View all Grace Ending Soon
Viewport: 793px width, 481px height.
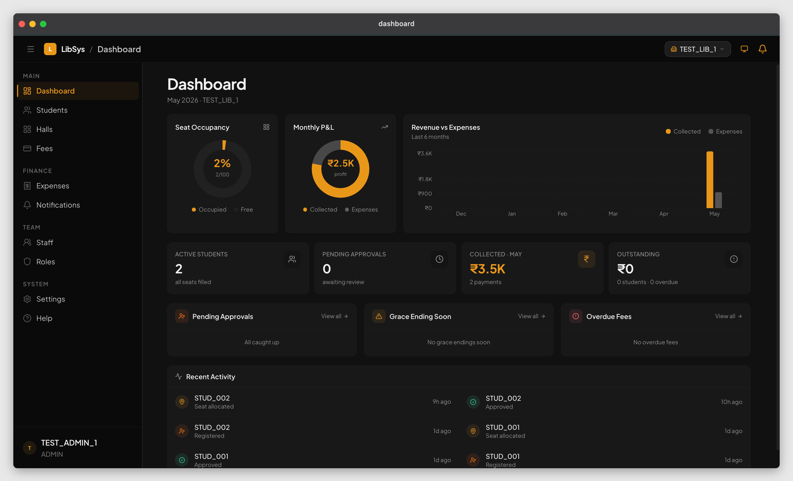[x=531, y=316]
